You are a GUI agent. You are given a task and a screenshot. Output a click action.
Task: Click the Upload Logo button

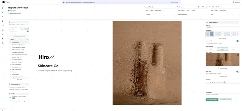coord(222,77)
